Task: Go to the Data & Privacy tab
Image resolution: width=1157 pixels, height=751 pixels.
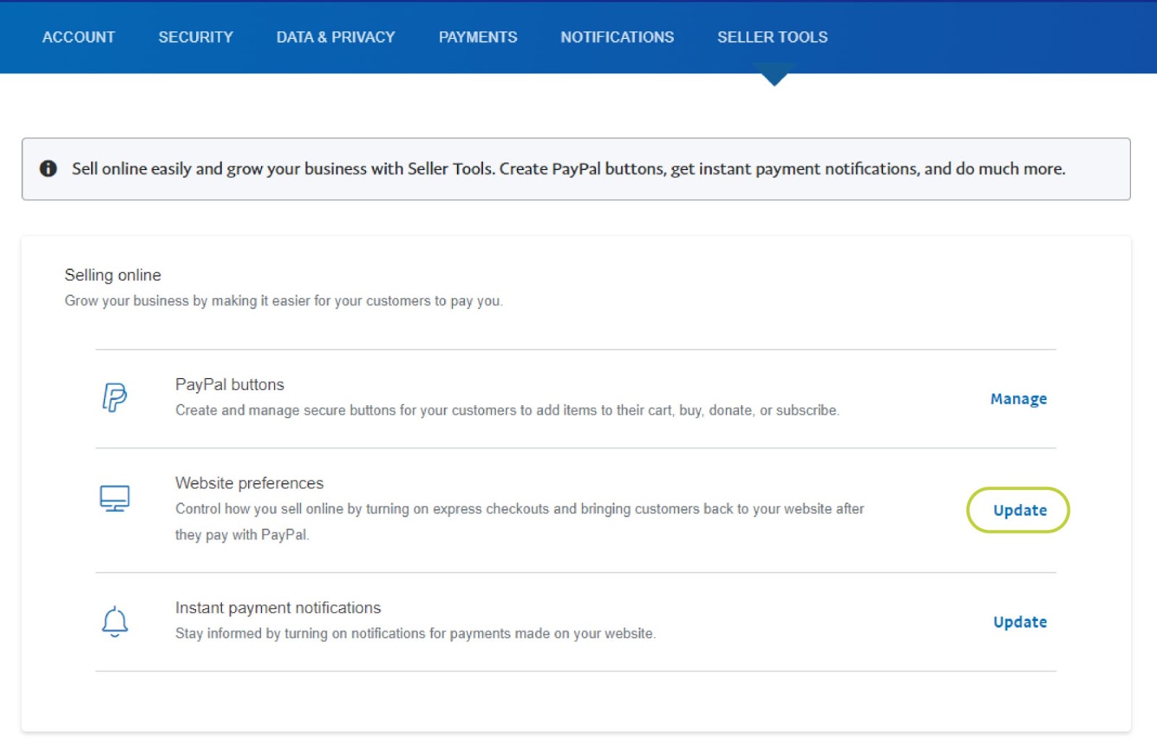Action: [336, 37]
